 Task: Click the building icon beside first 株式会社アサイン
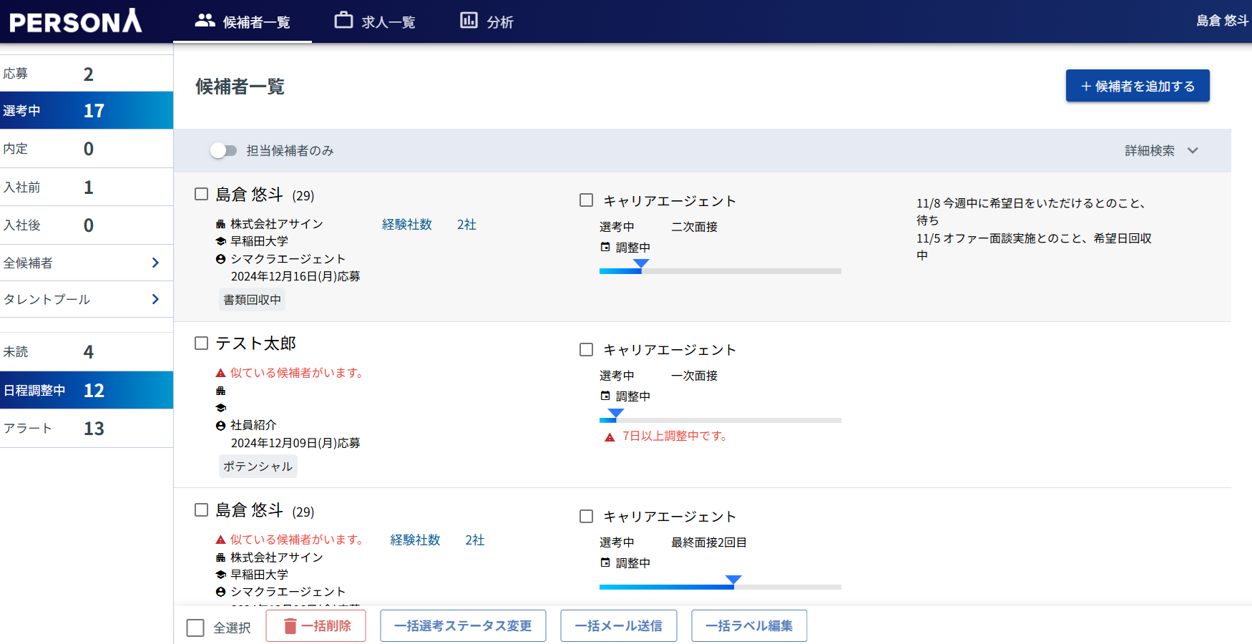(221, 224)
